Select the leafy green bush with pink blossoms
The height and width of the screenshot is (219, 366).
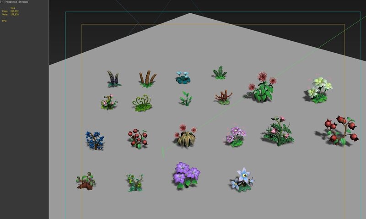(277, 131)
